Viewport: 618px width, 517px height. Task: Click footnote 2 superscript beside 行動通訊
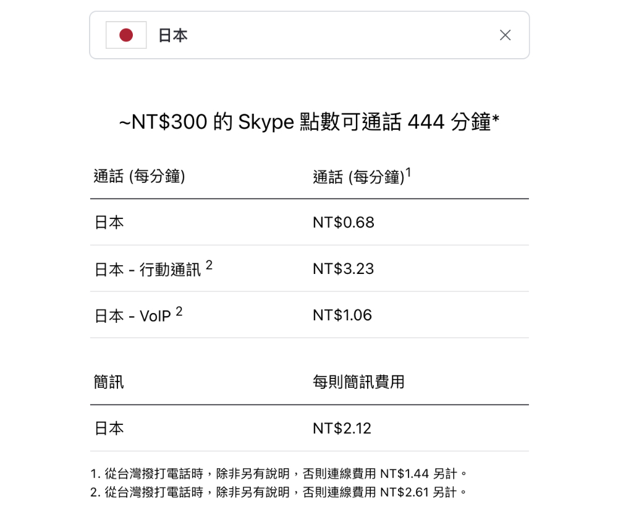209,265
